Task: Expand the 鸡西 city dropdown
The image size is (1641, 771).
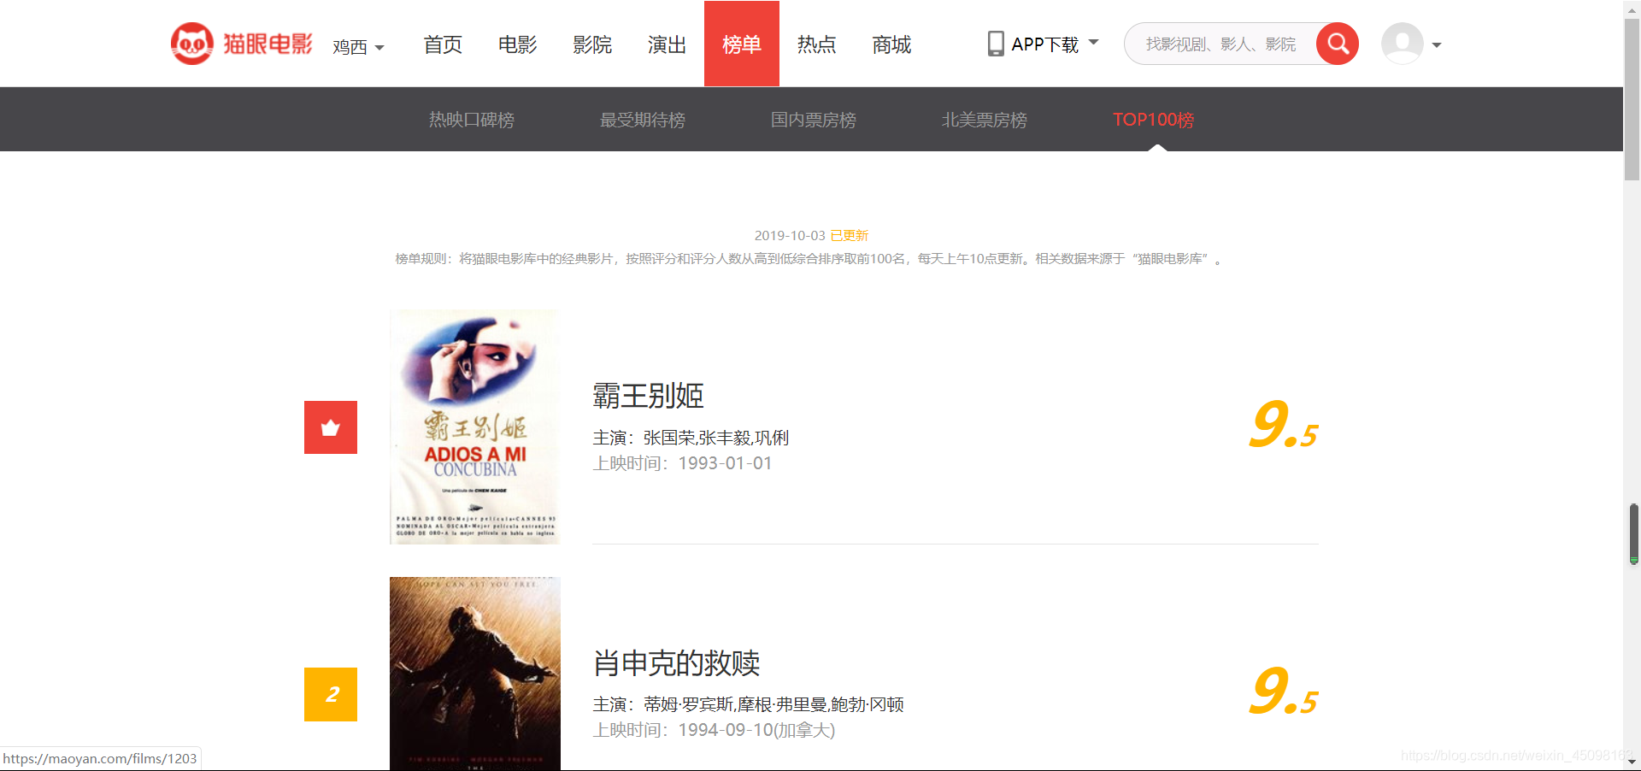Action: pyautogui.click(x=358, y=46)
